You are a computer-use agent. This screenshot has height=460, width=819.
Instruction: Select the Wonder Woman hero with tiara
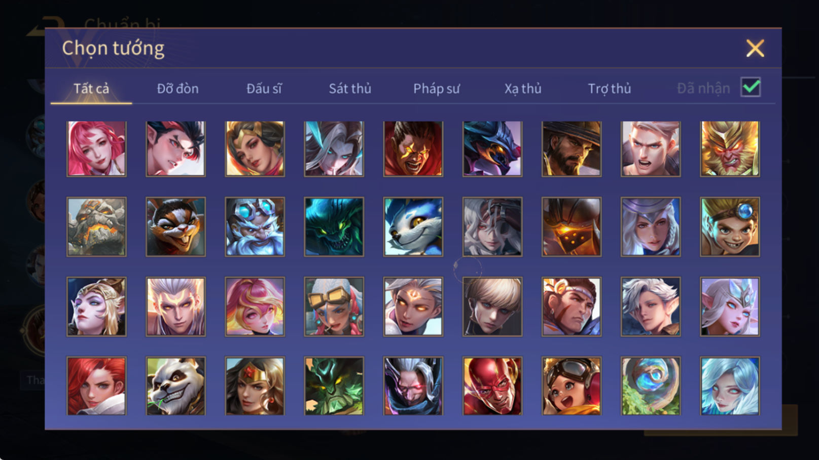[255, 386]
